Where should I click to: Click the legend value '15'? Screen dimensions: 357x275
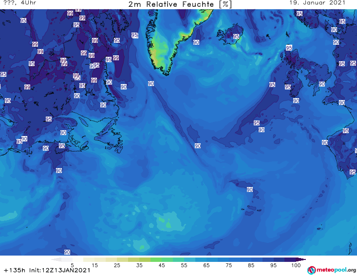coord(94,265)
